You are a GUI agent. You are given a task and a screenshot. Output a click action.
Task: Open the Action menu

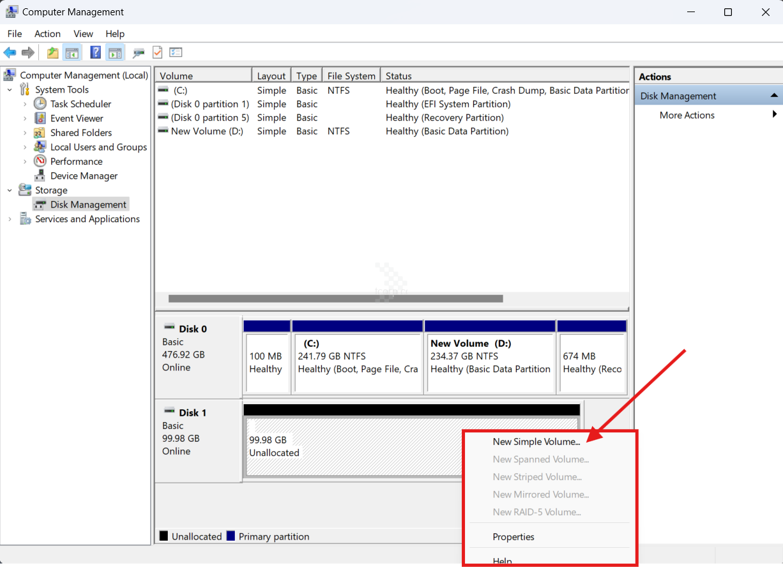pyautogui.click(x=47, y=34)
